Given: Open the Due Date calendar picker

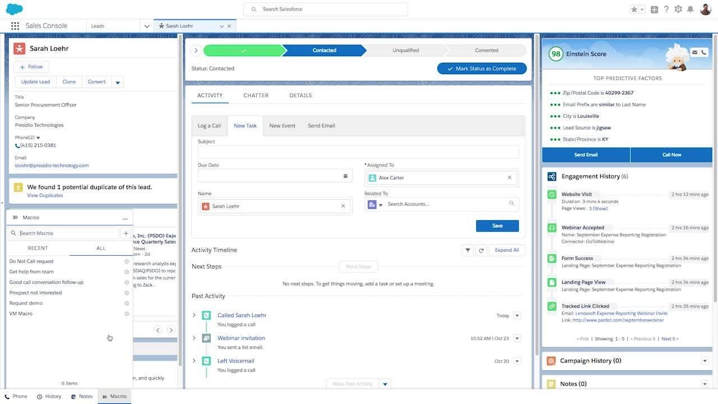Looking at the screenshot, I should tap(346, 176).
